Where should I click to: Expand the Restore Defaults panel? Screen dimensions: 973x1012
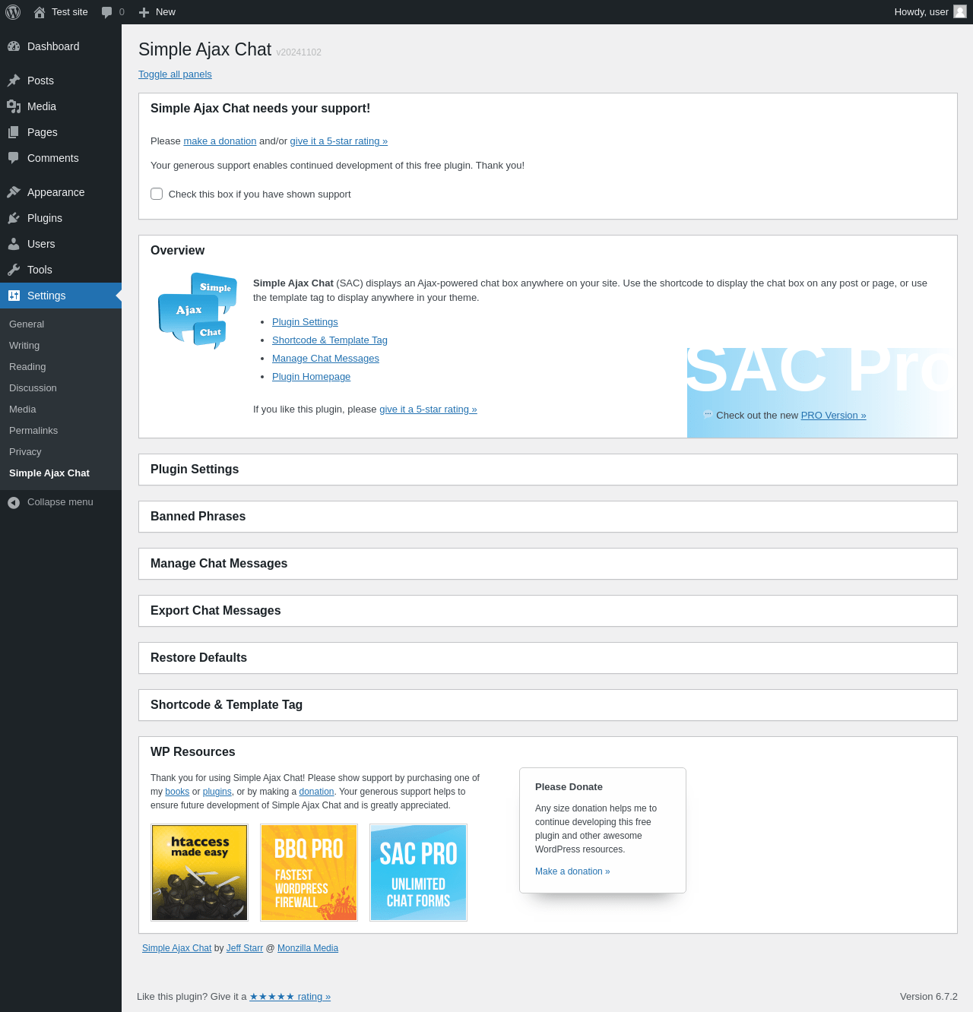click(x=547, y=658)
